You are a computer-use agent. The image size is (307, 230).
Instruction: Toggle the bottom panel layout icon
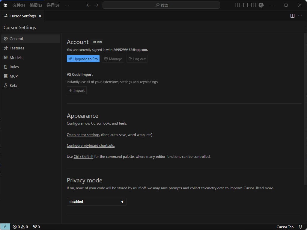(246, 5)
